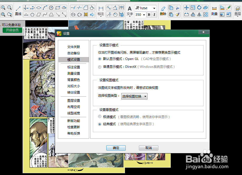The image size is (242, 175).
Task: Click the 文字 text tool icon
Action: (x=130, y=11)
